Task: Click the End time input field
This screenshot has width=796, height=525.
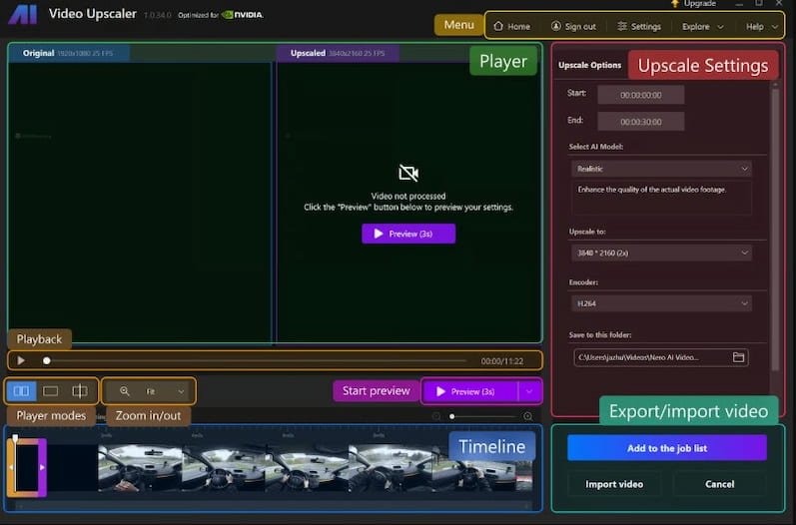Action: [640, 122]
